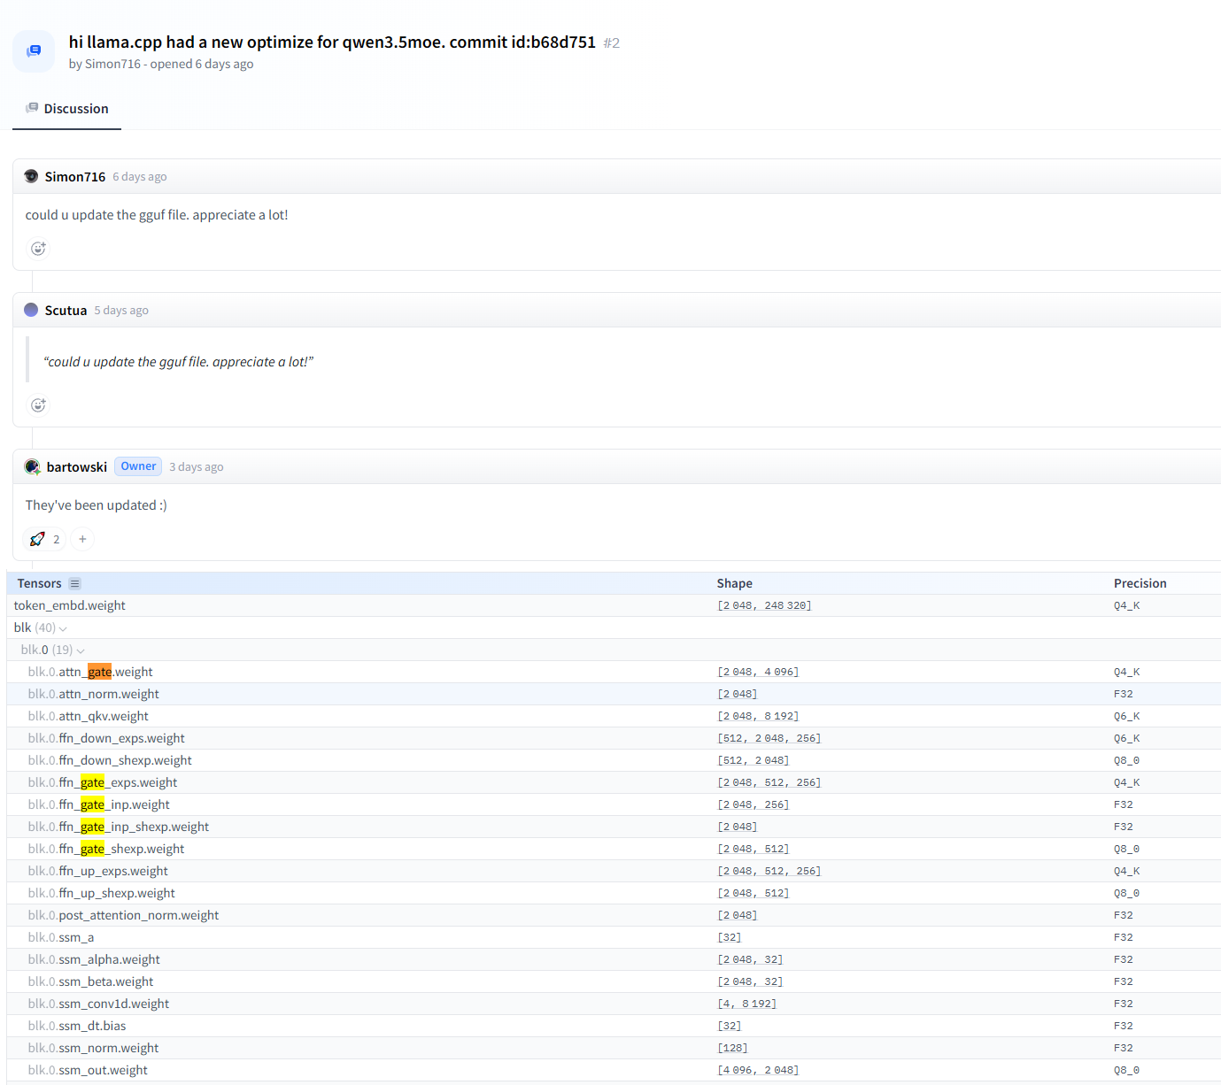The width and height of the screenshot is (1221, 1085).
Task: Click the shape value [4, 8 192]
Action: [x=747, y=1004]
